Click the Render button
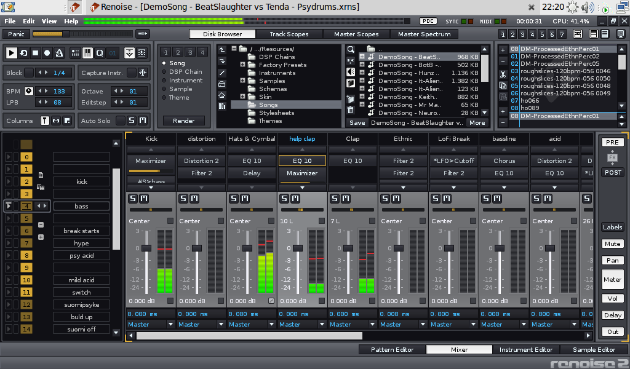The height and width of the screenshot is (369, 630). [x=183, y=121]
